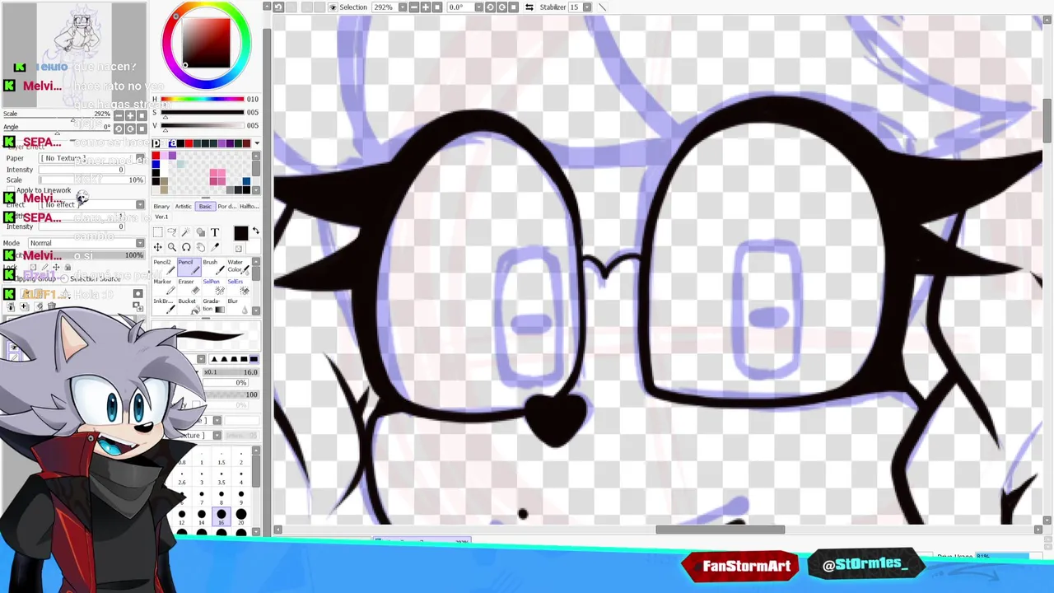Toggle straight line drawing mode icon
Screen dimensions: 1054x593
click(602, 7)
